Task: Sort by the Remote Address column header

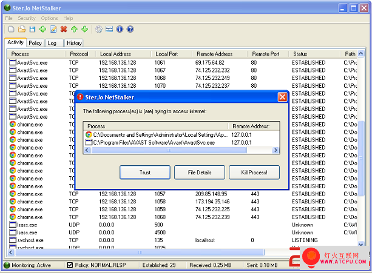Action: pyautogui.click(x=220, y=54)
